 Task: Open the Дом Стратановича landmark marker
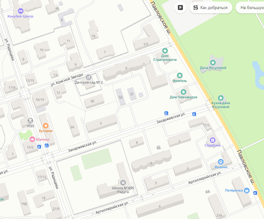coord(165,50)
